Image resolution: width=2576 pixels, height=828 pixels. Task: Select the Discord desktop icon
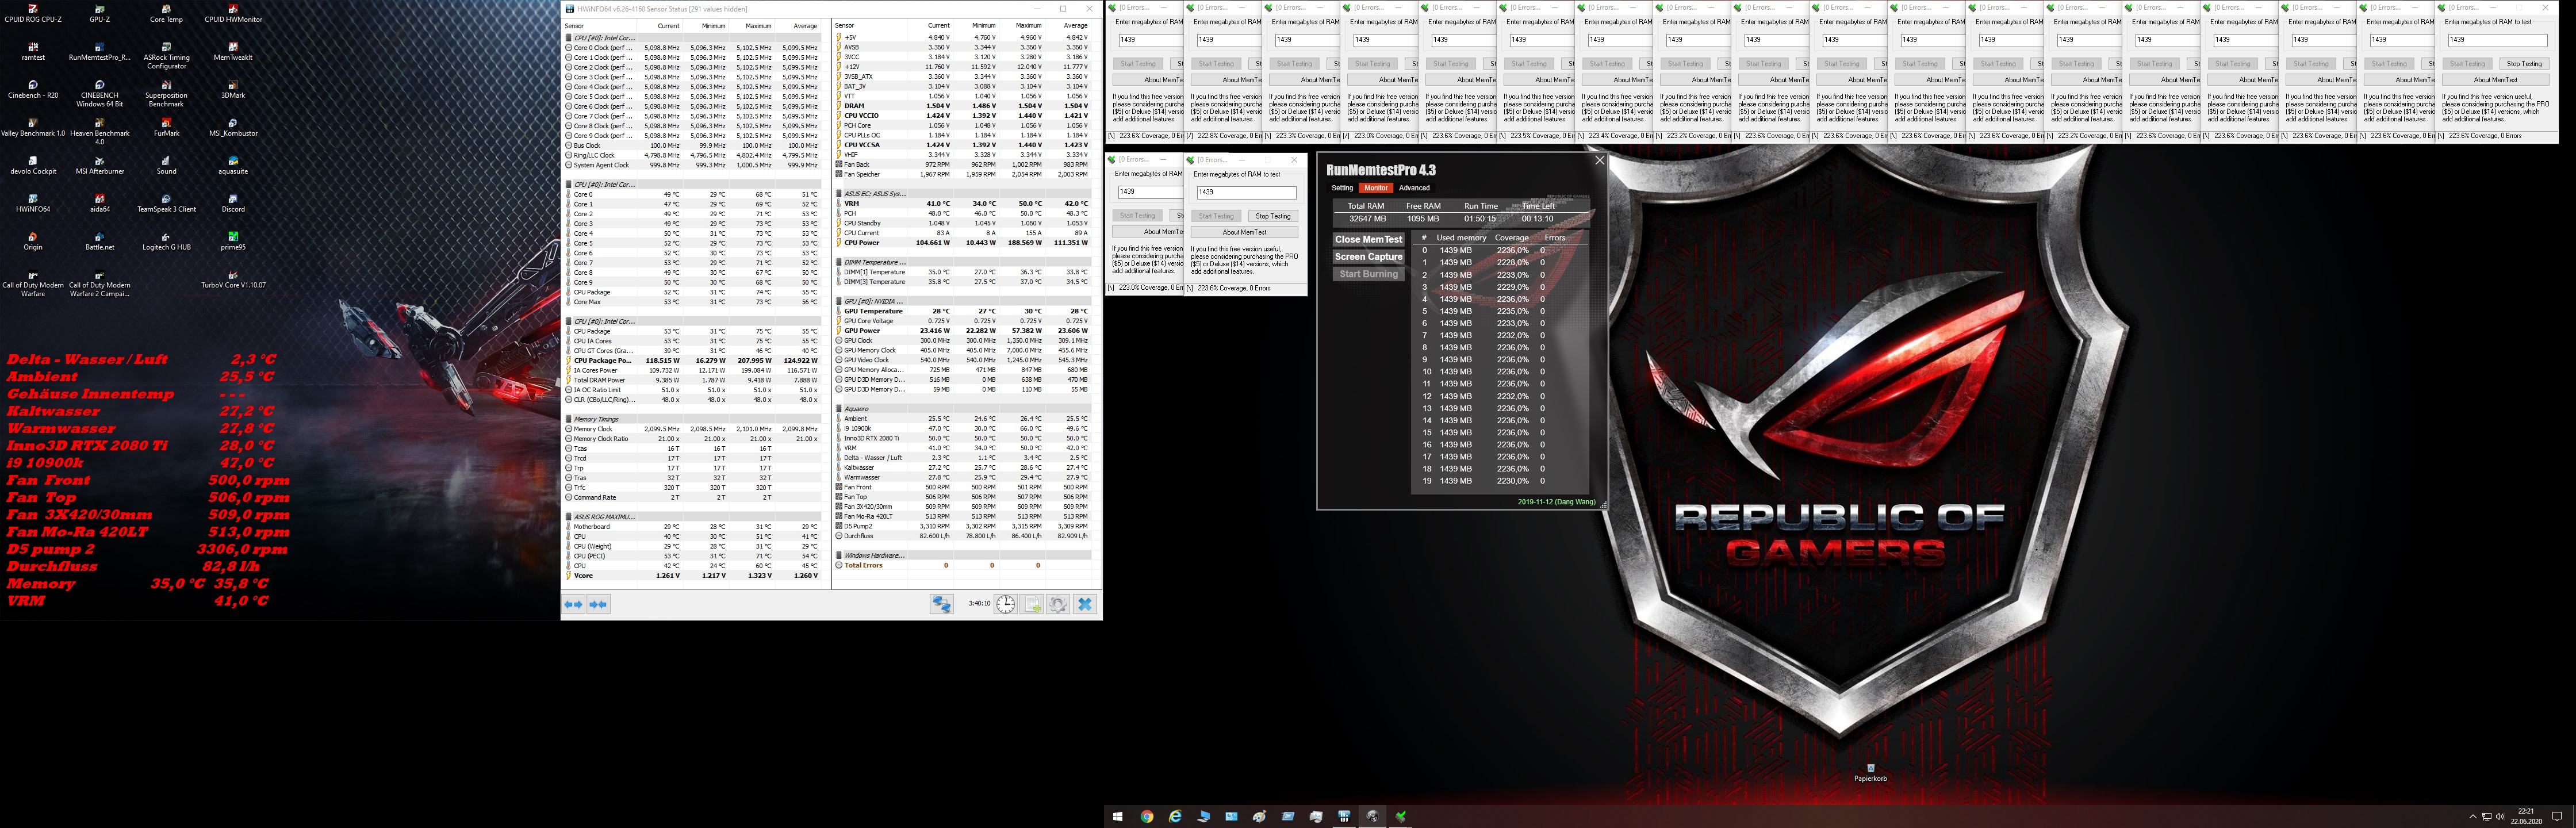click(x=233, y=203)
